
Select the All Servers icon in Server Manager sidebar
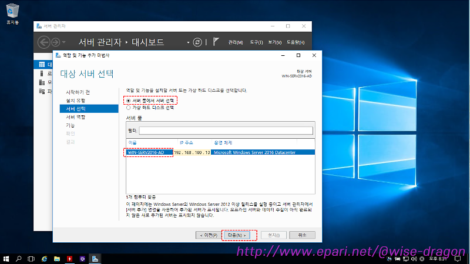42,82
